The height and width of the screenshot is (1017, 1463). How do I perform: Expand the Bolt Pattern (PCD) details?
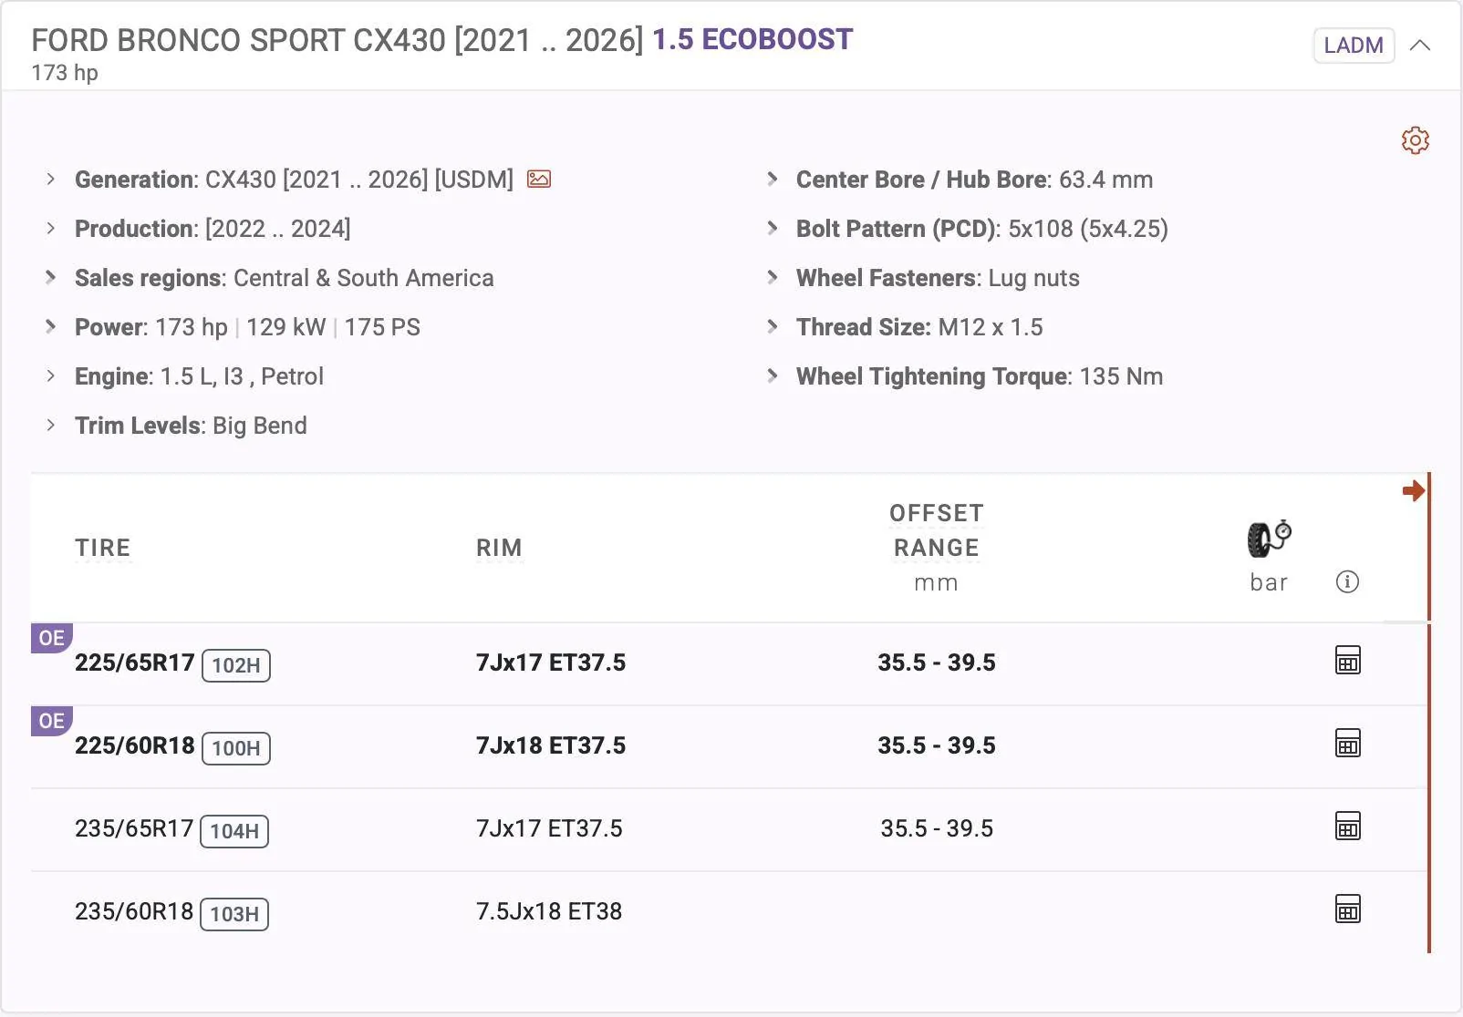click(x=772, y=229)
